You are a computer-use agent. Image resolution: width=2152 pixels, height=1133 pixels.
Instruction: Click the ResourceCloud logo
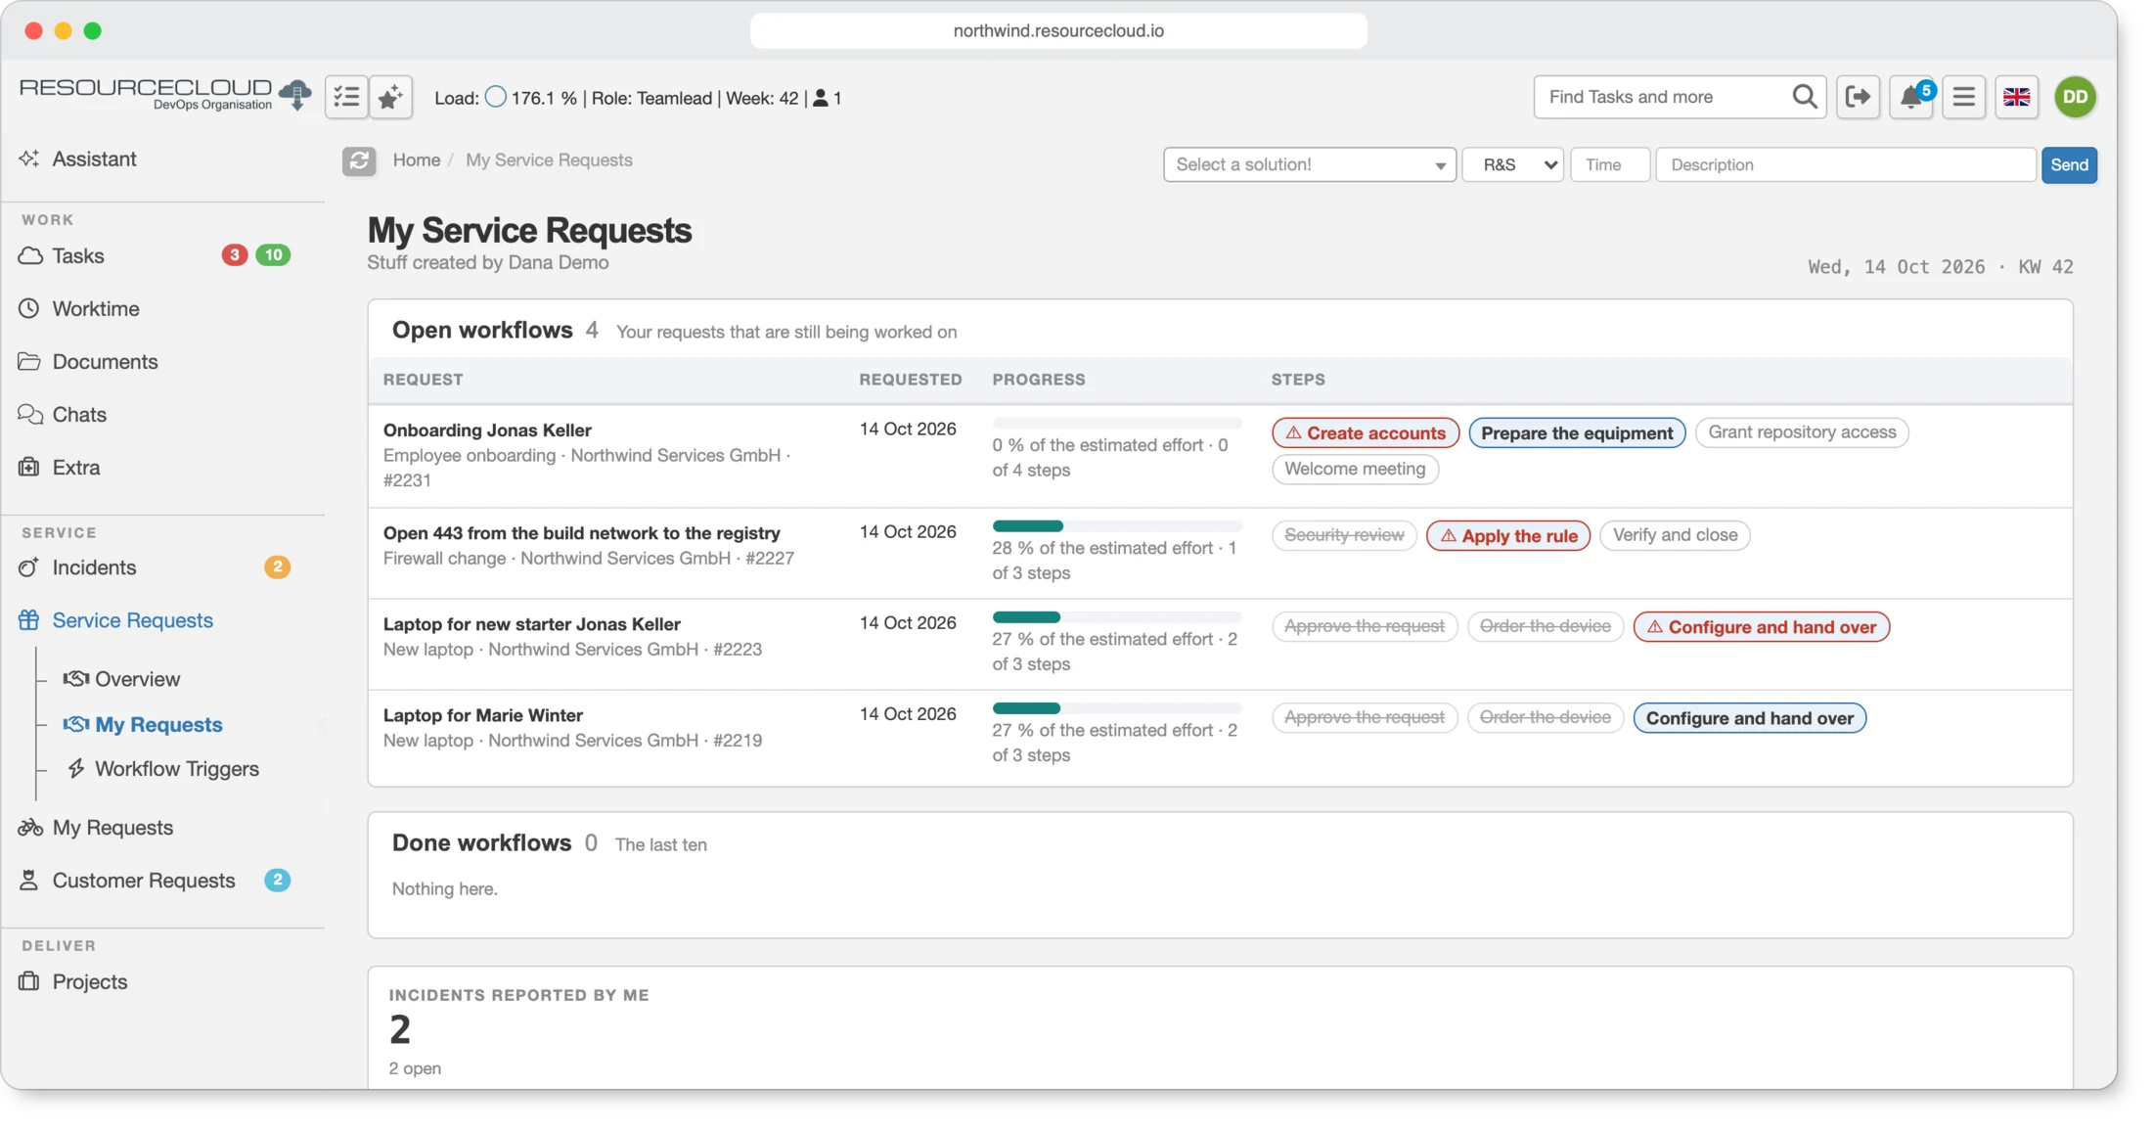point(164,94)
